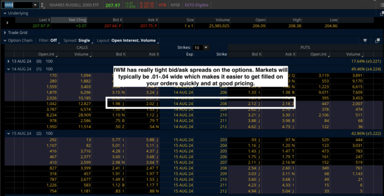Collapse the Option Chain section
The height and width of the screenshot is (196, 384).
click(4, 40)
